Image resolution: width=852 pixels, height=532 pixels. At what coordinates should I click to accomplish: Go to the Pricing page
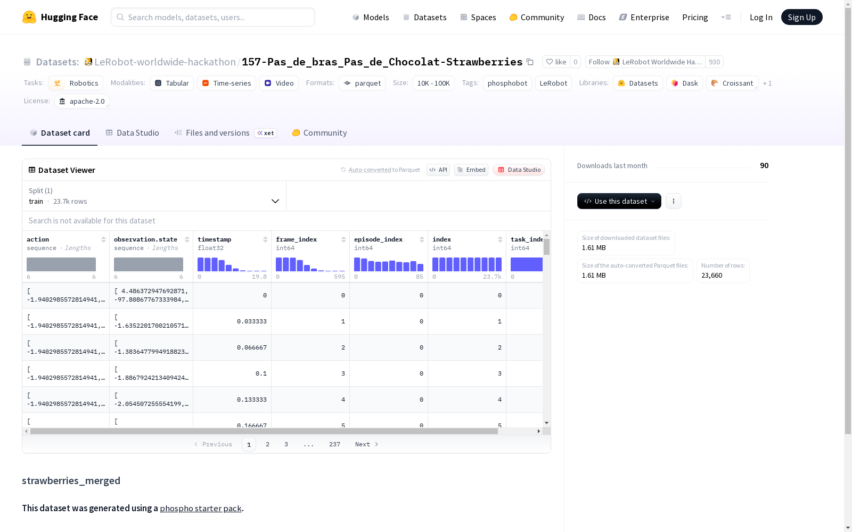695,17
